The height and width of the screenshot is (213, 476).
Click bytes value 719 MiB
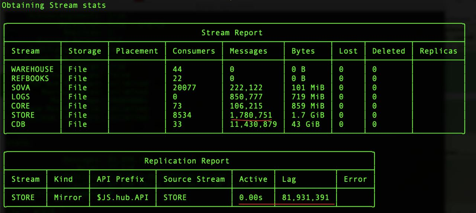pyautogui.click(x=308, y=97)
